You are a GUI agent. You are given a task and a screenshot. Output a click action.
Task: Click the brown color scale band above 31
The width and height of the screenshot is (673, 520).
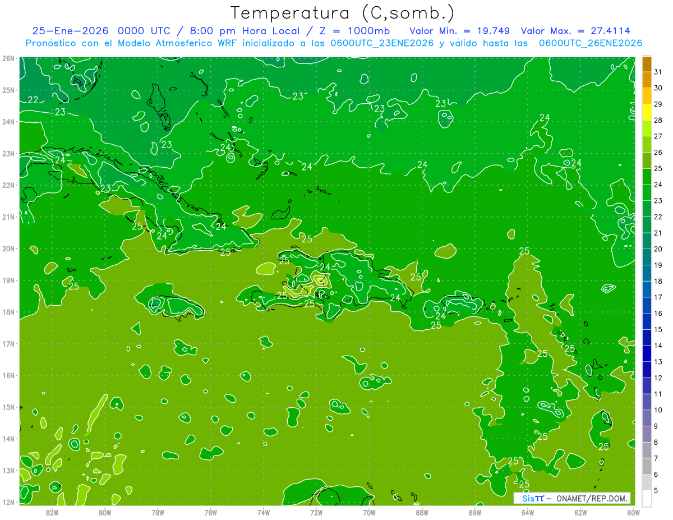[x=647, y=64]
